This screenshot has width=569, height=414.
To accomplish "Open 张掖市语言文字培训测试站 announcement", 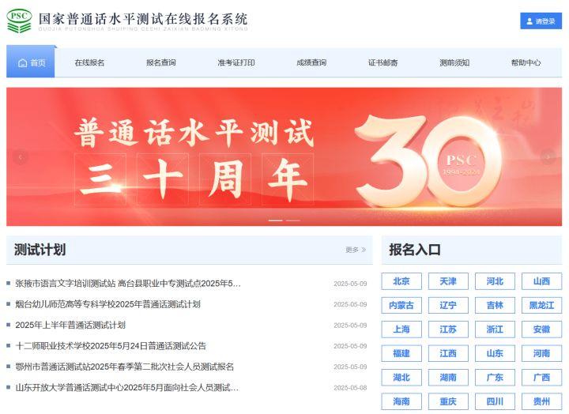I will pos(128,284).
